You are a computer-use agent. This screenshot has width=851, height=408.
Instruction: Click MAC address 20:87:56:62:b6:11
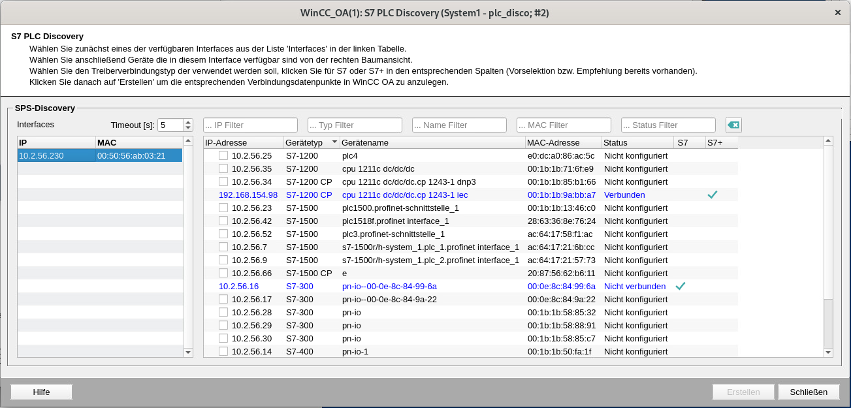coord(561,273)
